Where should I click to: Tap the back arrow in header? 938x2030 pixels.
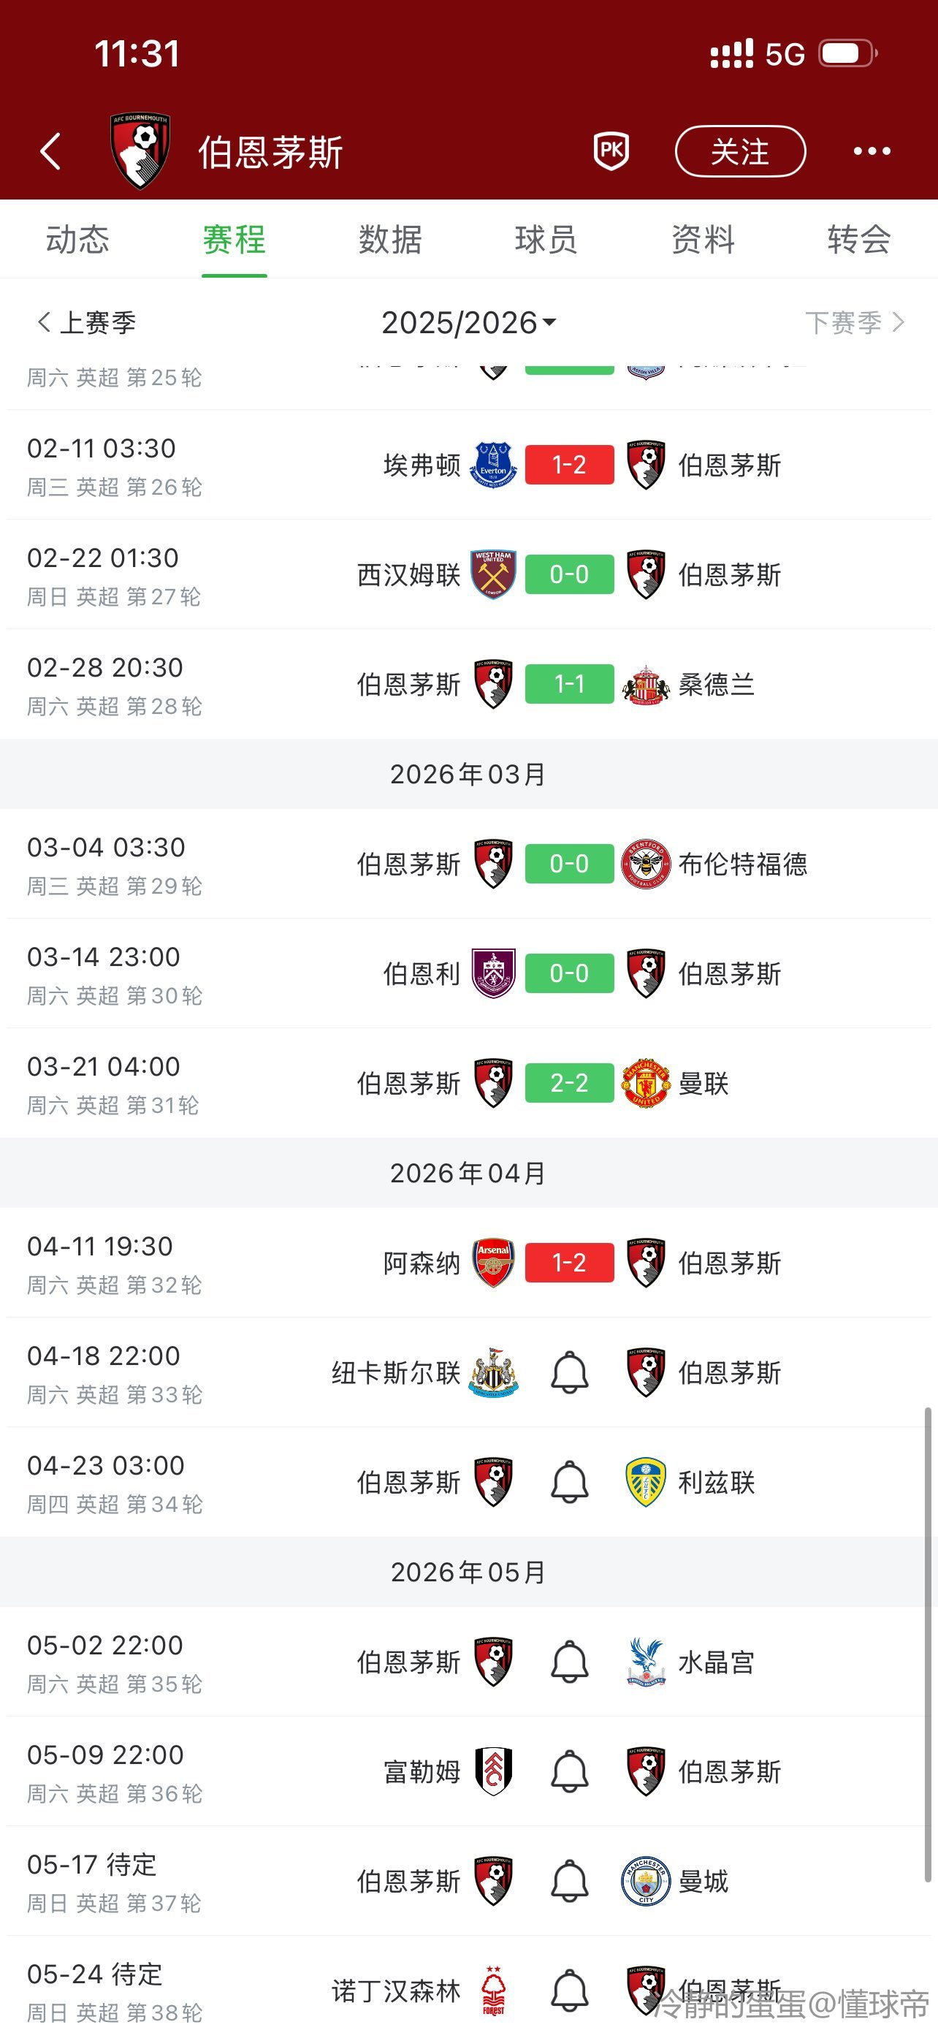[x=50, y=151]
